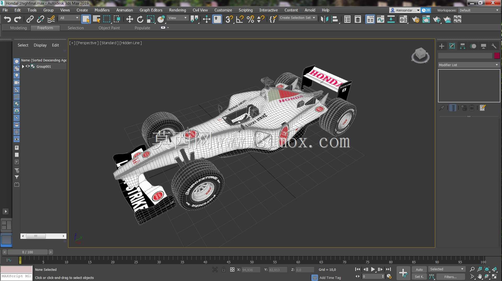
Task: Open the selection filter All dropdown
Action: click(x=69, y=18)
